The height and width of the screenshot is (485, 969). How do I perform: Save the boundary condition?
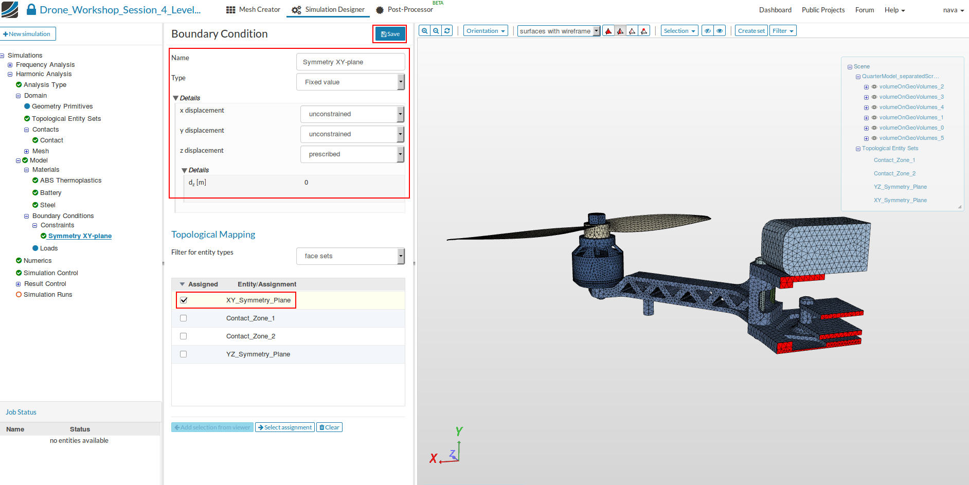click(390, 34)
